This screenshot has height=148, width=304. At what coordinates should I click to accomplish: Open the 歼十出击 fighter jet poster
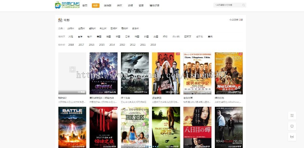pyautogui.click(x=135, y=73)
